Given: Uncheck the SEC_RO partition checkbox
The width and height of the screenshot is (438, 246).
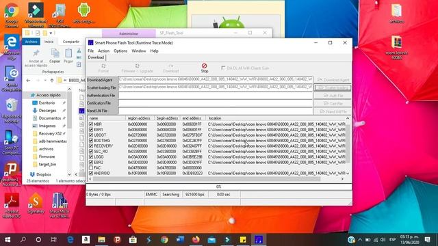Looking at the screenshot, I should click(x=91, y=151).
